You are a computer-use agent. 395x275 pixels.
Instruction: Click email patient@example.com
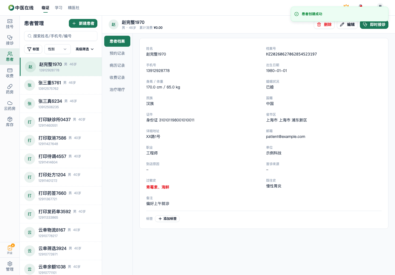pos(286,137)
